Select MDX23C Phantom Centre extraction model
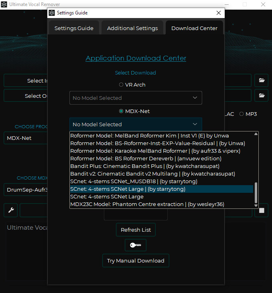The height and width of the screenshot is (293, 272). click(162, 204)
